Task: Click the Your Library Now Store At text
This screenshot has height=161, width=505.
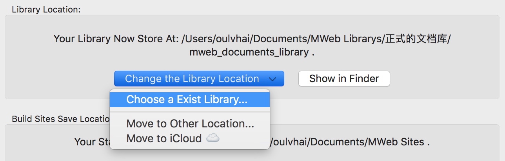Action: 116,39
